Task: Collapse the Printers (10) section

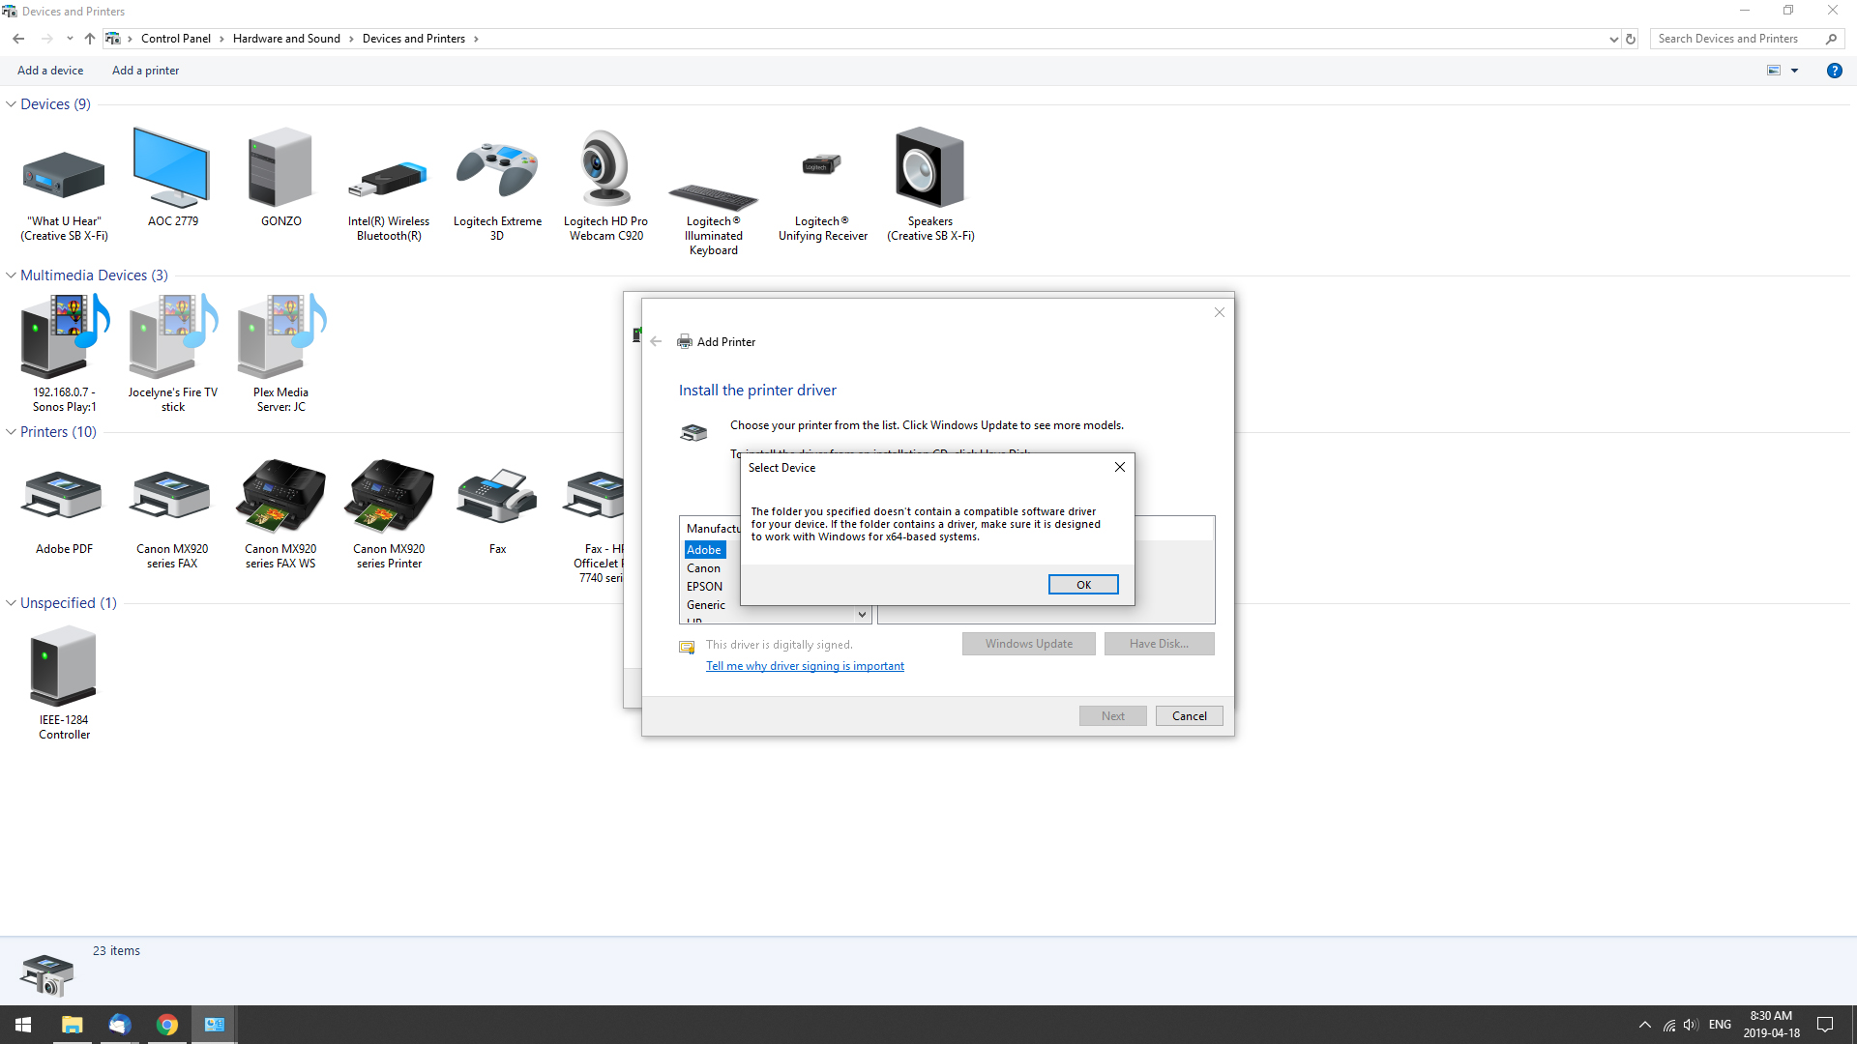Action: [x=11, y=432]
